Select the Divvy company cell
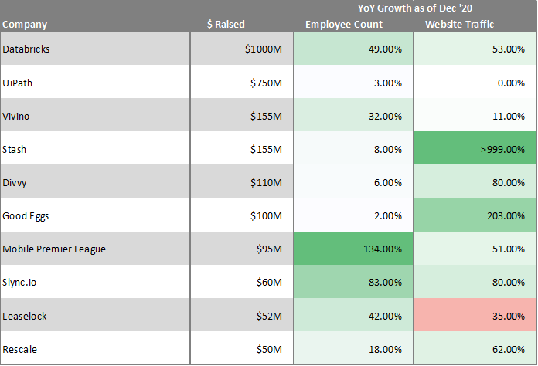 click(95, 181)
